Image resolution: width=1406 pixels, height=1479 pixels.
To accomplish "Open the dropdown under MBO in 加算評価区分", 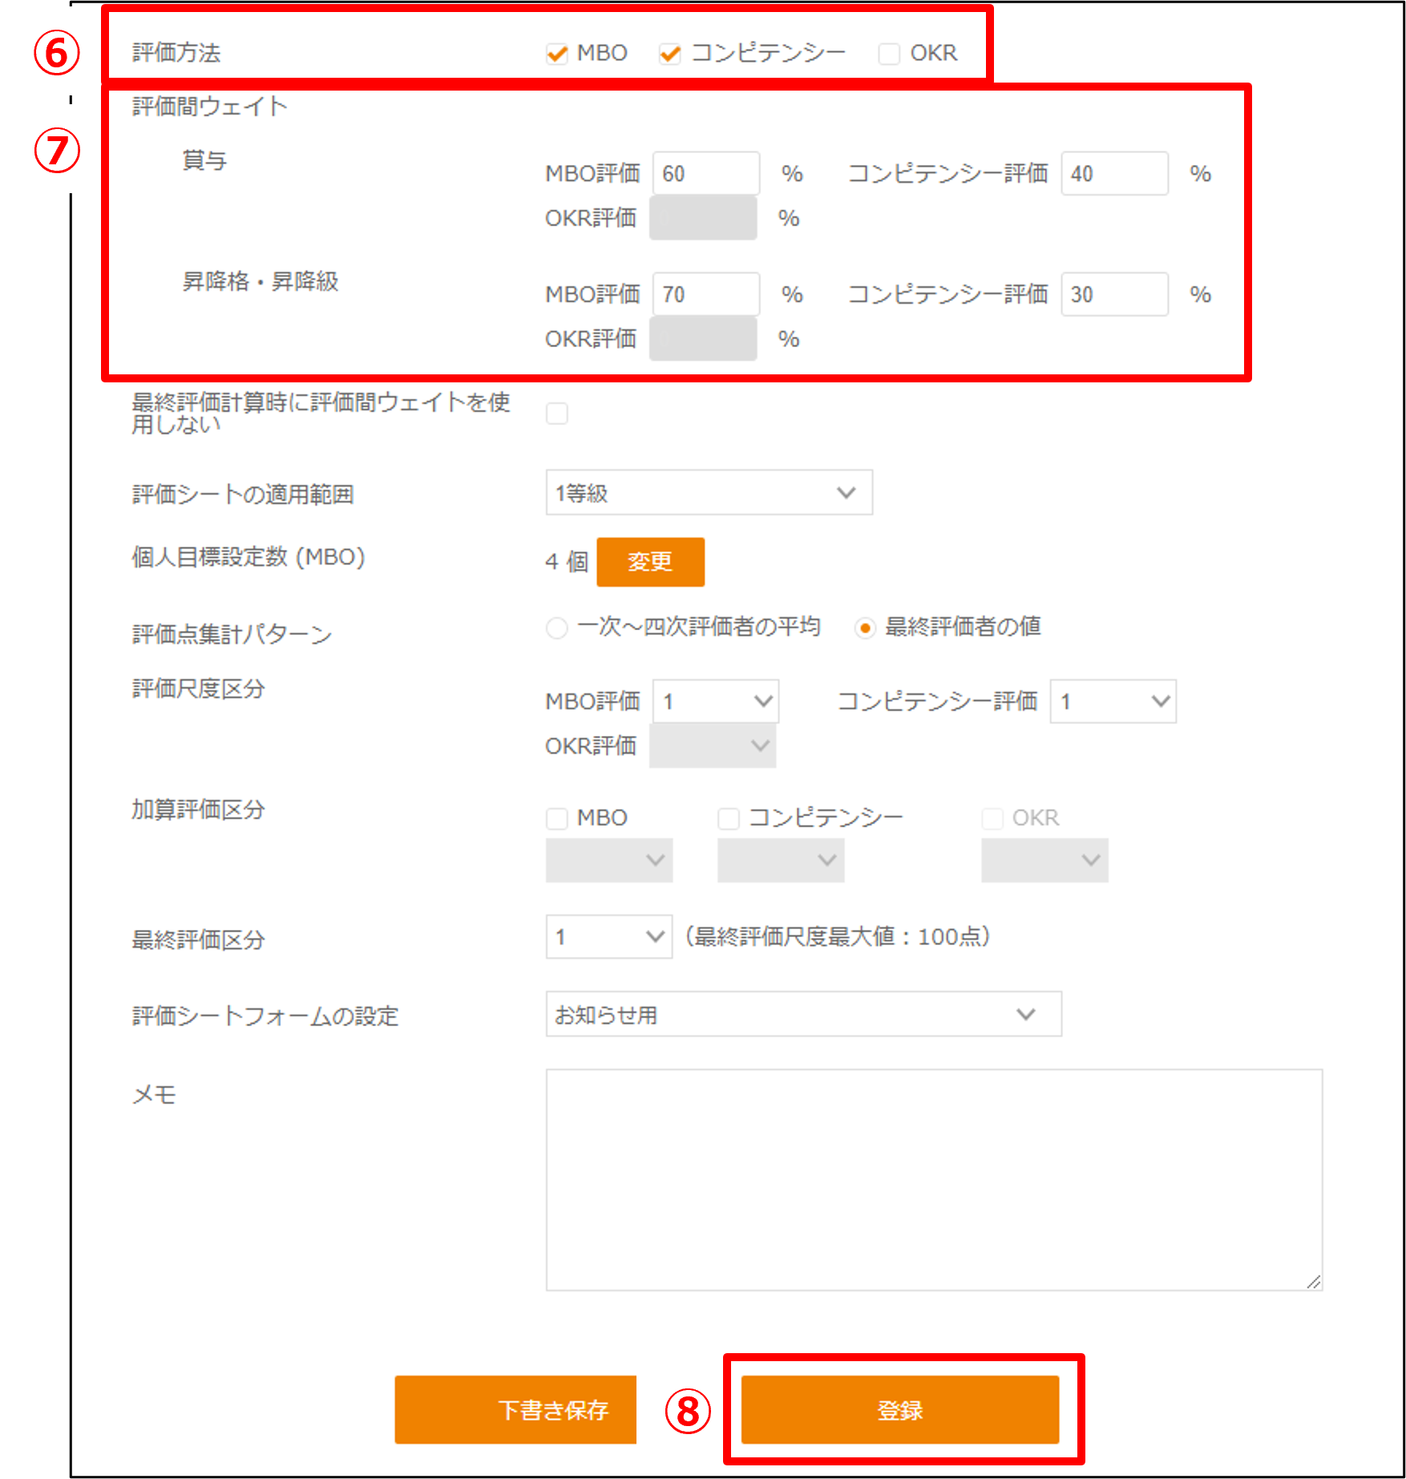I will coord(608,859).
